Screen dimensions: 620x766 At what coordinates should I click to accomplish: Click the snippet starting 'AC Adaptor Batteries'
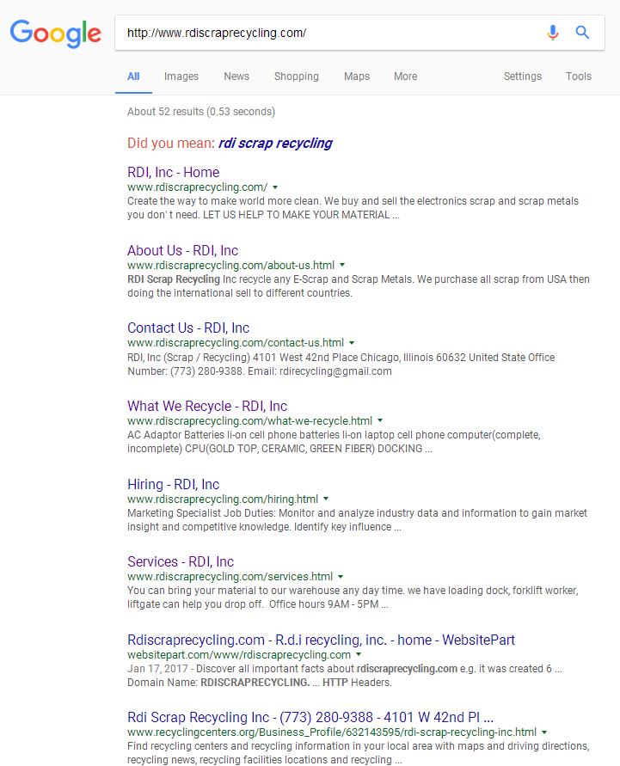(334, 442)
